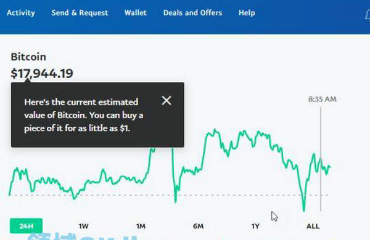The height and width of the screenshot is (240, 370).
Task: Click the chart's highest peak near center
Action: [215, 130]
